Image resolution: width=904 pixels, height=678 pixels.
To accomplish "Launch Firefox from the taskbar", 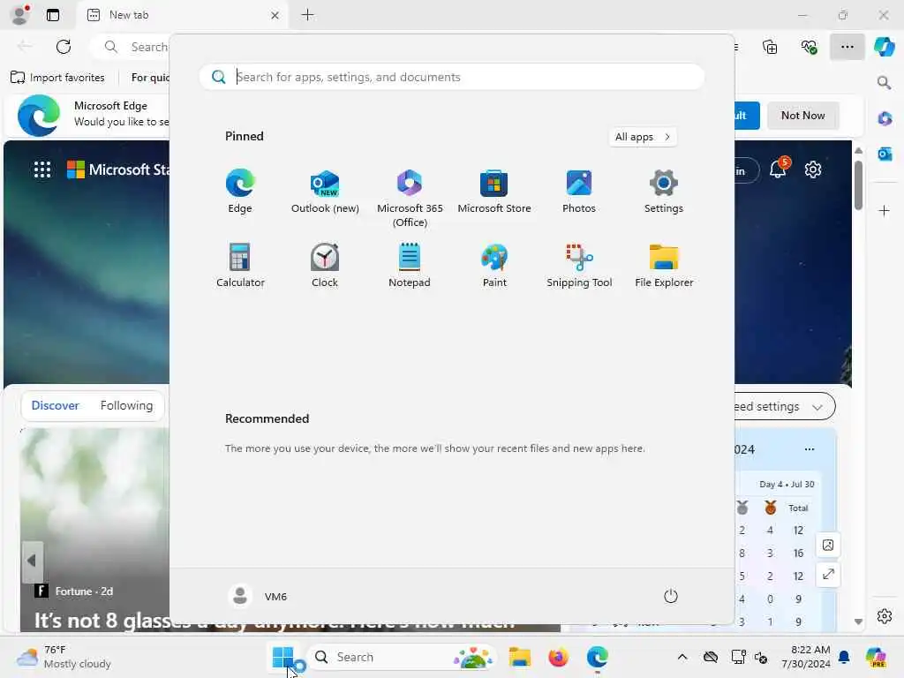I will point(558,657).
